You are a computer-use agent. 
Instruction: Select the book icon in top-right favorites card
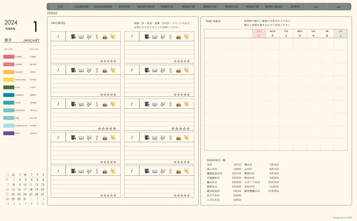click(155, 36)
